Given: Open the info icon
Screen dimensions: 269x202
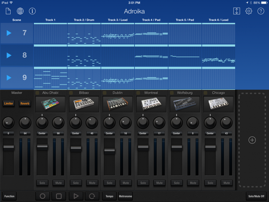Looking at the screenshot, I should coord(32,11).
